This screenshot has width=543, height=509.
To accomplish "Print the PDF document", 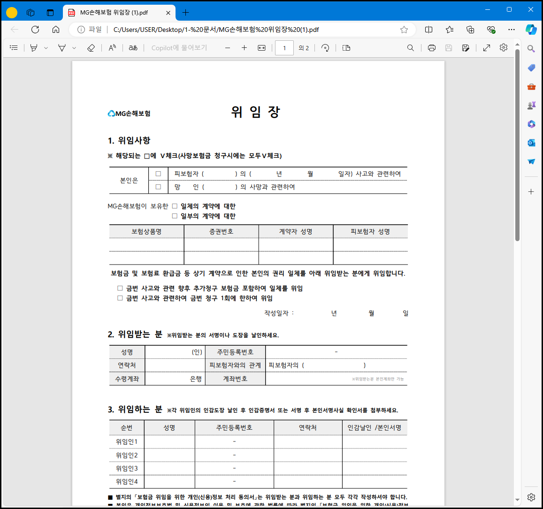I will point(431,48).
